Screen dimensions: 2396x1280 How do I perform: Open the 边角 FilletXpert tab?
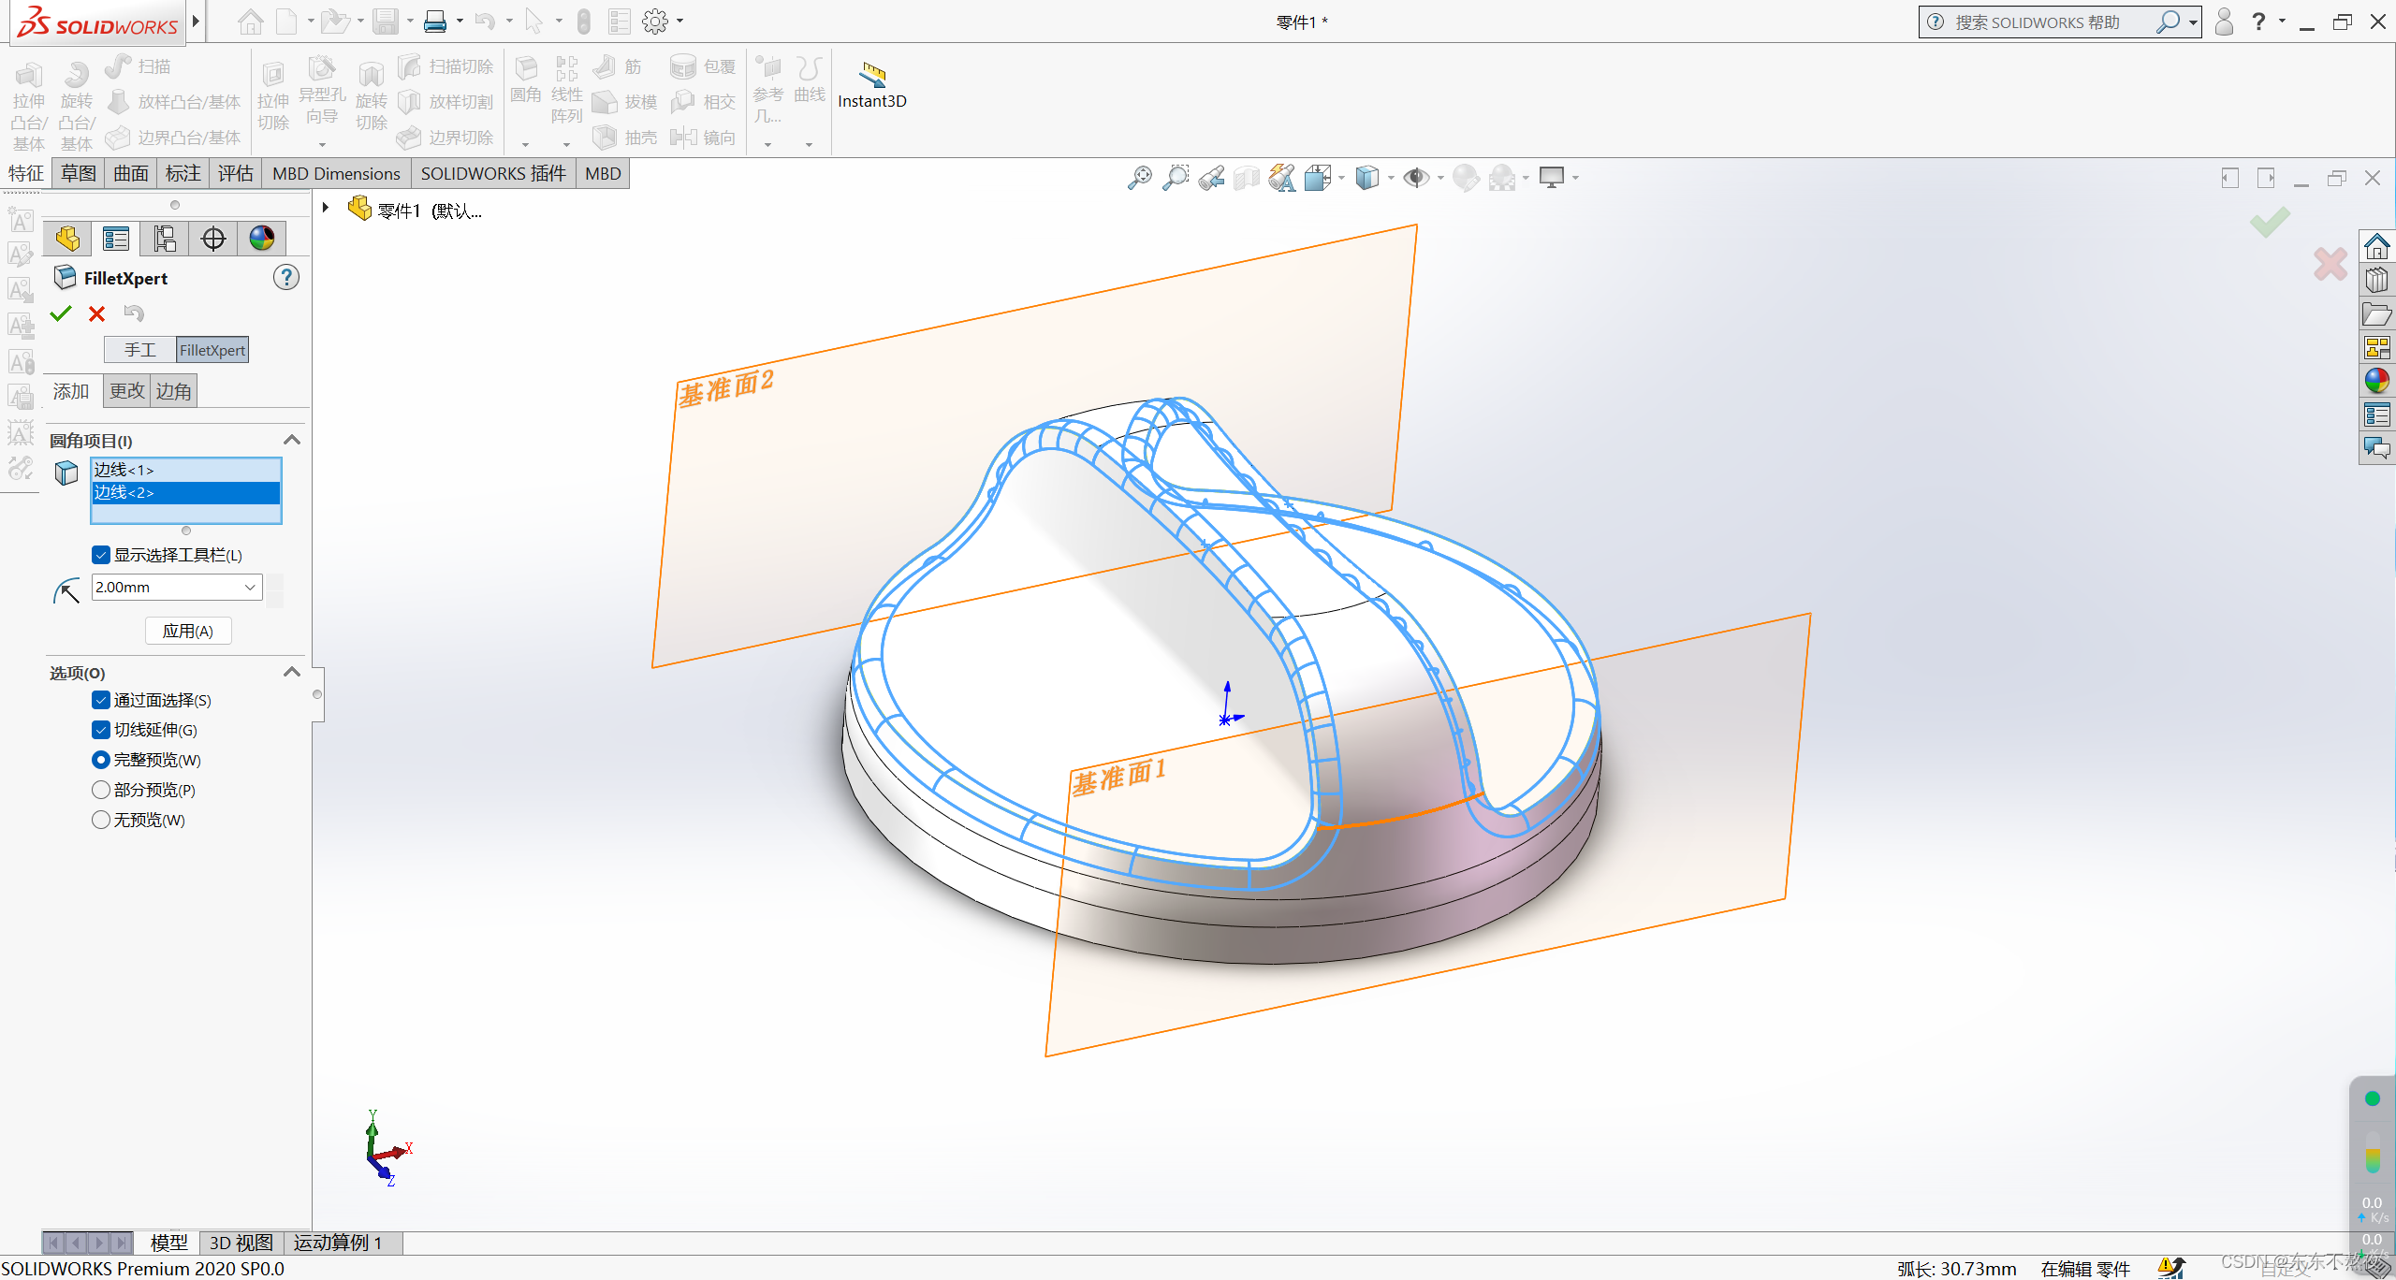[174, 391]
